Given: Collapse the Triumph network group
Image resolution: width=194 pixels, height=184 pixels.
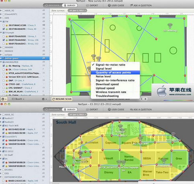Looking at the screenshot, I should point(1,33).
